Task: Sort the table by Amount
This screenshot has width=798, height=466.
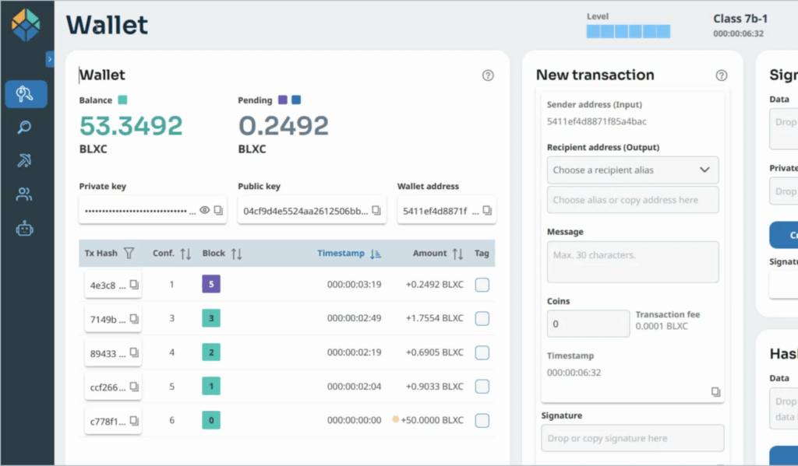Action: pos(457,254)
